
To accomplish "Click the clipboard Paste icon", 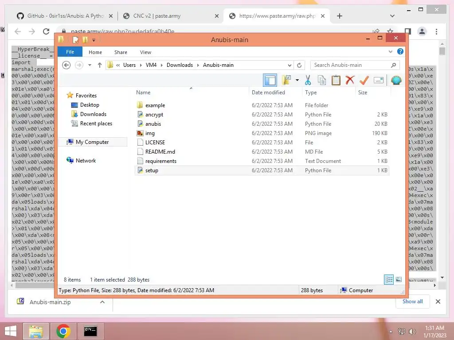I will [336, 80].
